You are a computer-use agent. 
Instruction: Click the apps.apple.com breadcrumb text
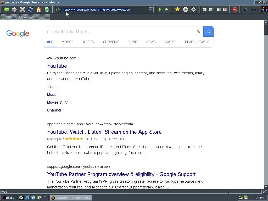click(90, 124)
